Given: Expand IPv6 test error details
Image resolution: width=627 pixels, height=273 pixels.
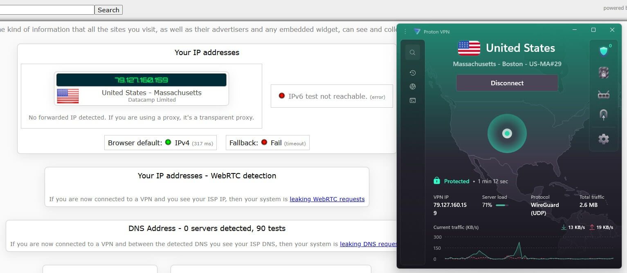Looking at the screenshot, I should pos(378,97).
